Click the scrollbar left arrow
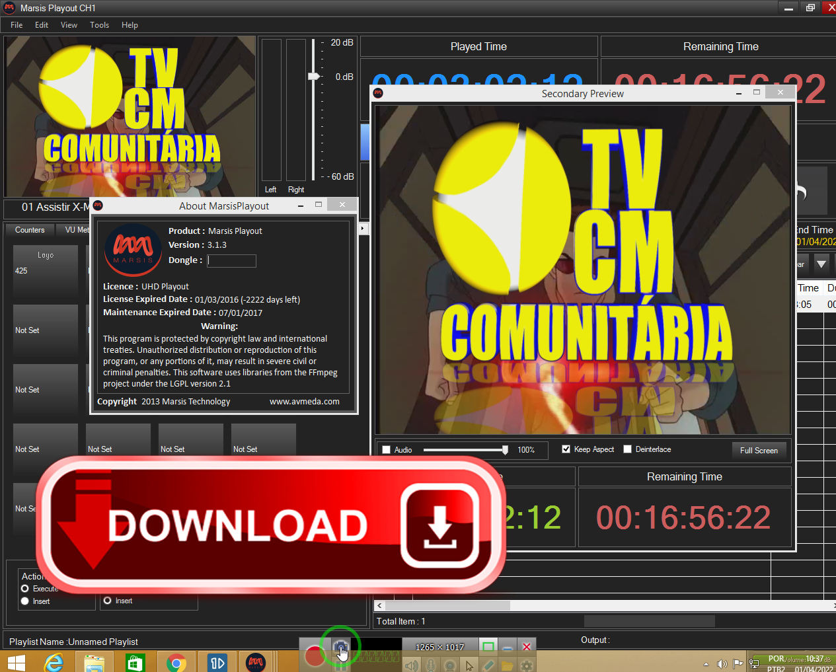Screen dimensions: 836x672 pos(379,605)
